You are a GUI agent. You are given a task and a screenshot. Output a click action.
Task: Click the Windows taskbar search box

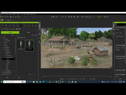[x=14, y=82]
